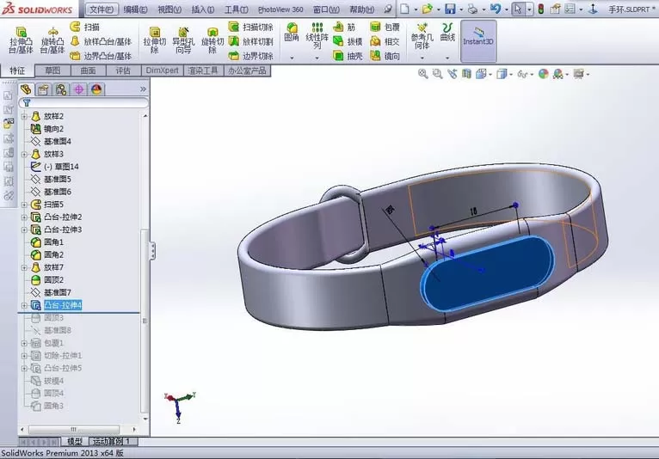
Task: Pick the 镜向 mirror feature tool
Action: [385, 55]
